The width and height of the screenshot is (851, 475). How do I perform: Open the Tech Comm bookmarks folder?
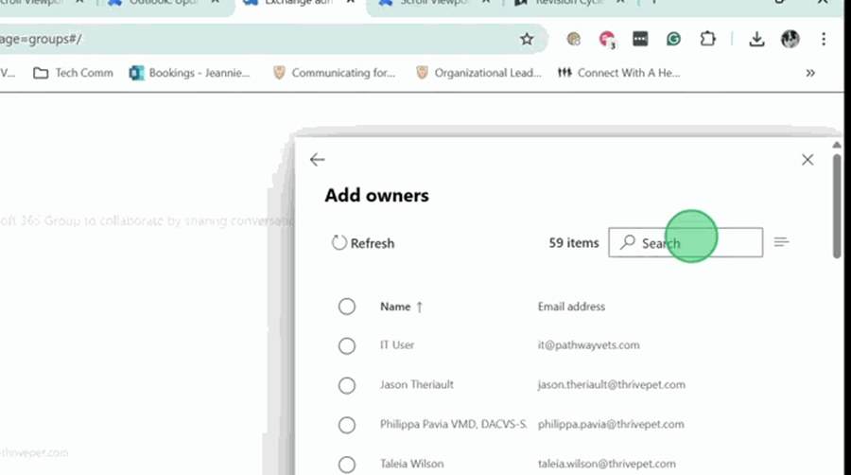[74, 73]
